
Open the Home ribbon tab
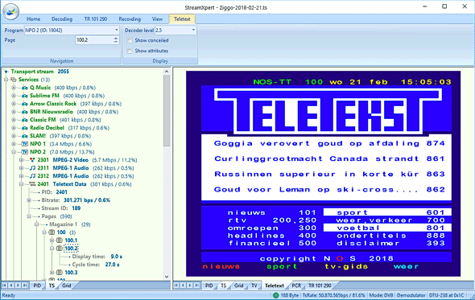tap(33, 19)
